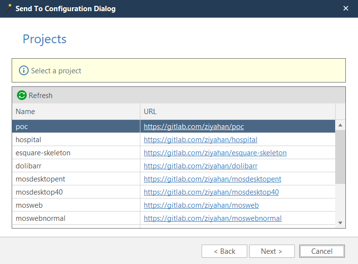Click the vertical scrollbar thumb
Screen dimensions: 358x264
[341, 156]
